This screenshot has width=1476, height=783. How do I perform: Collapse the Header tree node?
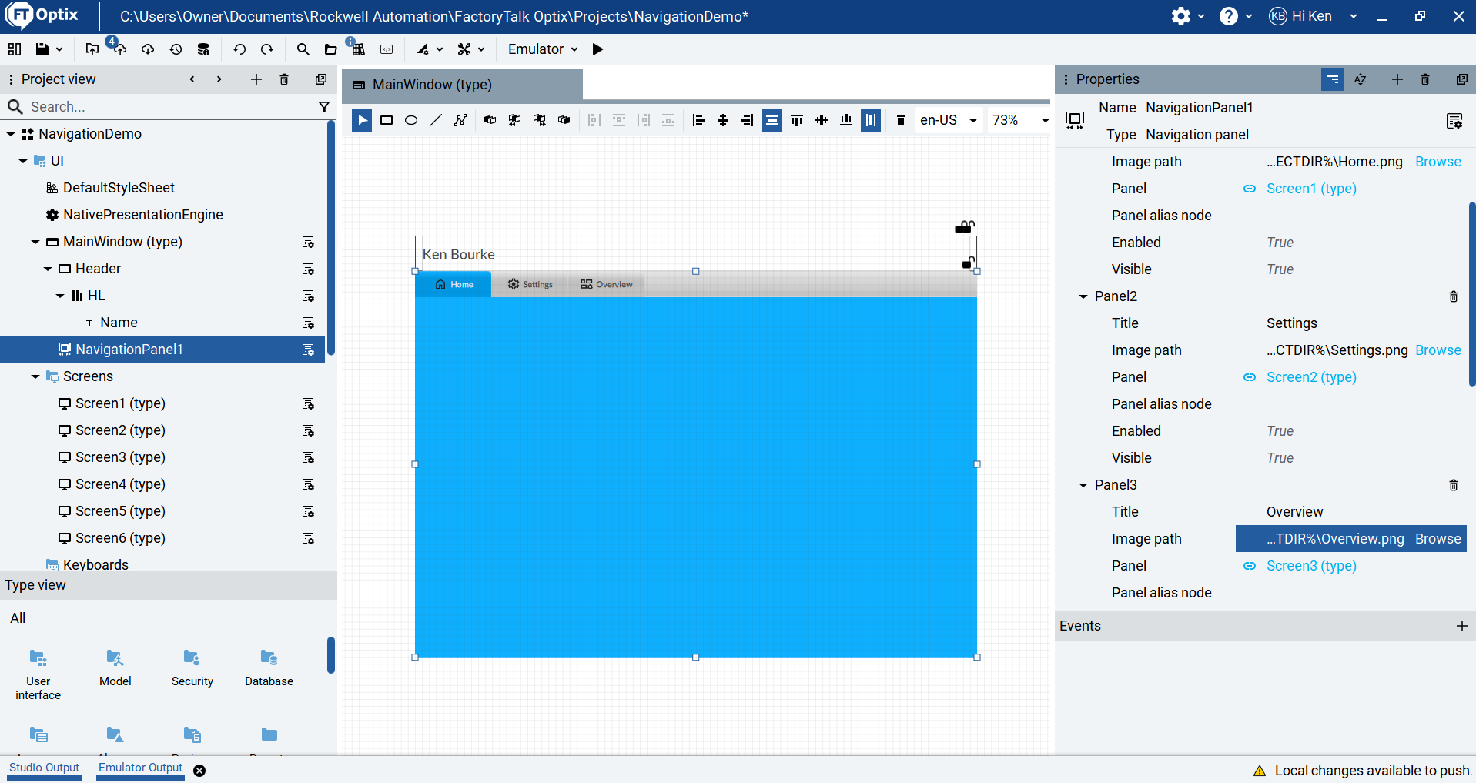pyautogui.click(x=48, y=269)
